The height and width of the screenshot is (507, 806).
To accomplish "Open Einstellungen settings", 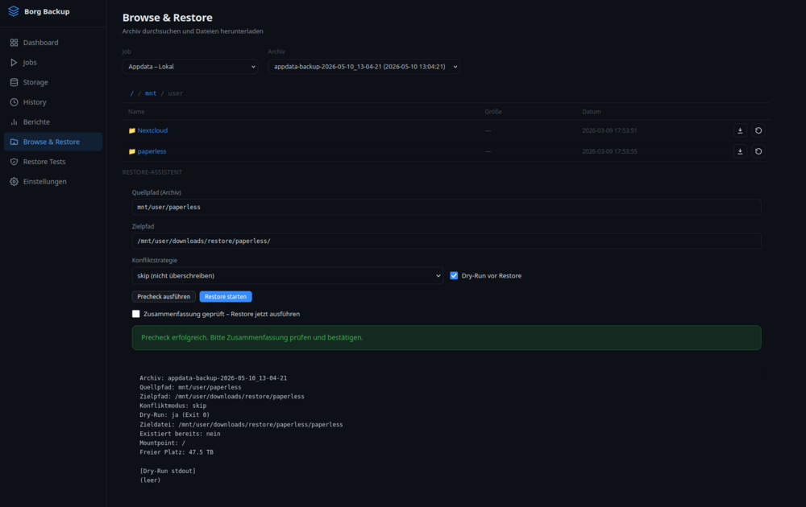I will coord(53,182).
